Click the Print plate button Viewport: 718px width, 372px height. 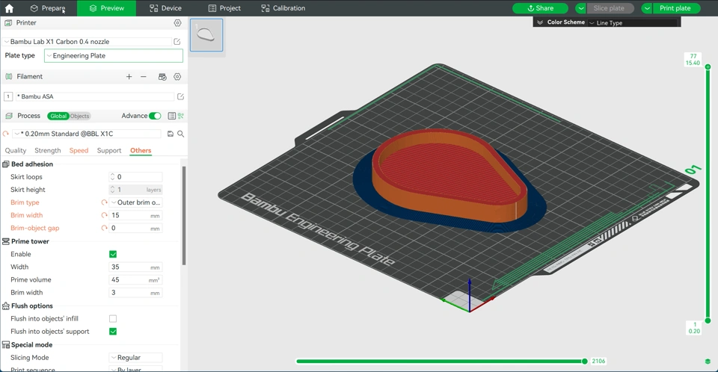675,8
